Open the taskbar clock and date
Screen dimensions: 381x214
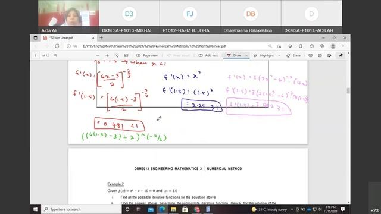click(330, 209)
